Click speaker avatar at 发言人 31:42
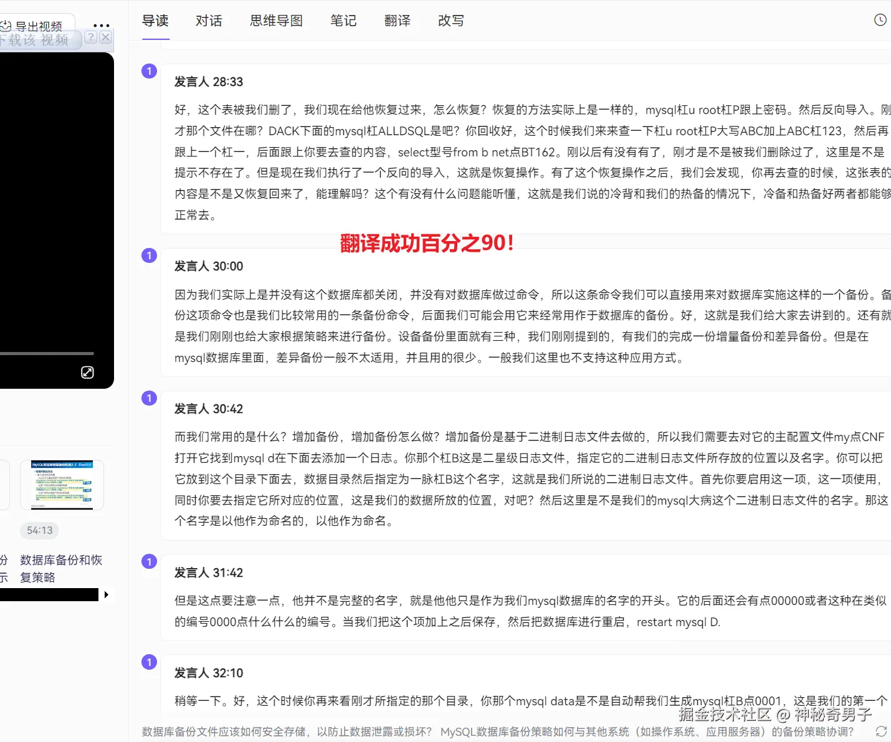Viewport: 891px width, 742px height. [x=150, y=562]
